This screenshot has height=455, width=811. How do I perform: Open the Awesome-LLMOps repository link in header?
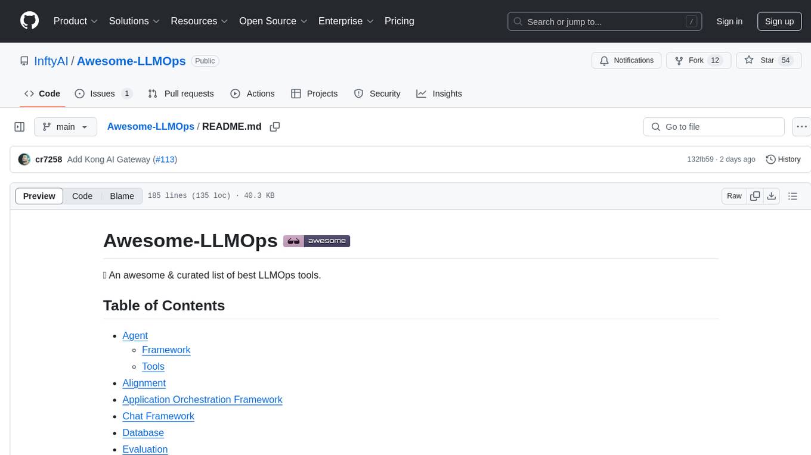(131, 61)
